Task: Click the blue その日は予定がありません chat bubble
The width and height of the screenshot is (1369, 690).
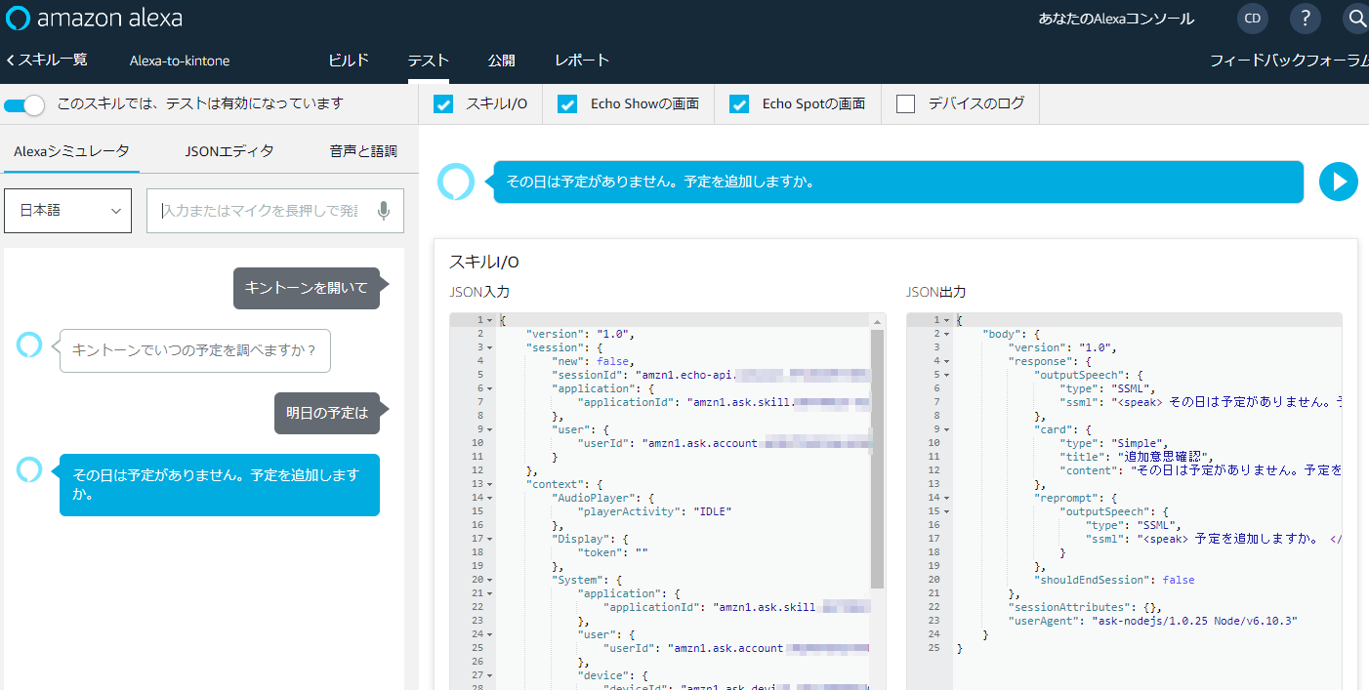Action: point(220,485)
